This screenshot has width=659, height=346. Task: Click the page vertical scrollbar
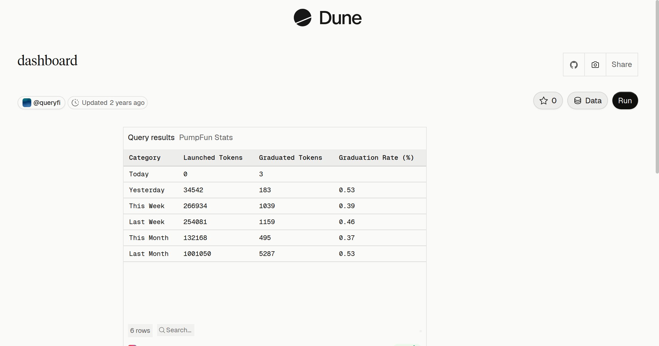[657, 87]
